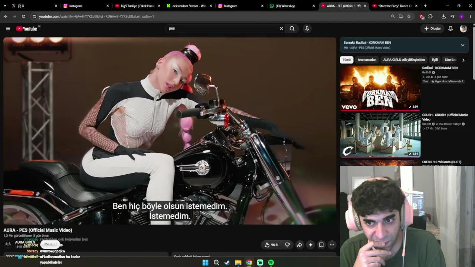Open a new browser tab
Screen dimensions: 475x267
(x=425, y=6)
